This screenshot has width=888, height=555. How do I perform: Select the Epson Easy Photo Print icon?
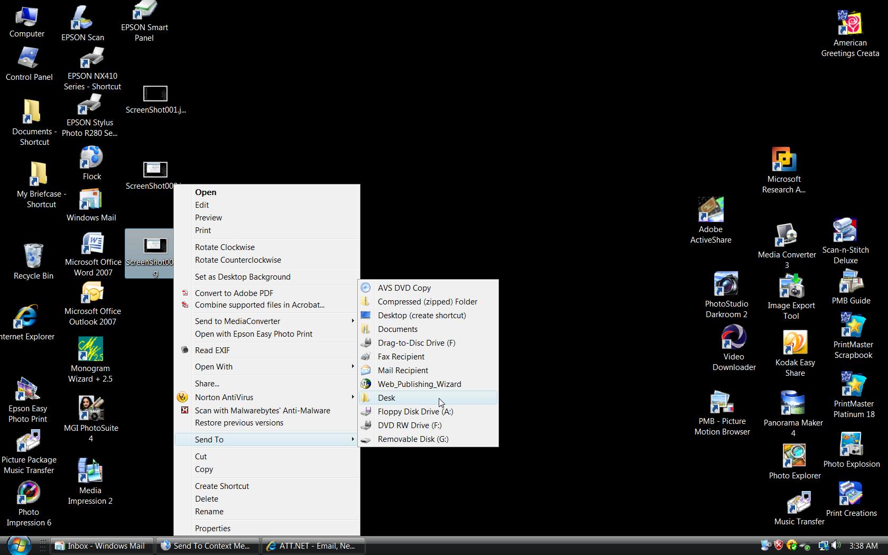coord(28,400)
